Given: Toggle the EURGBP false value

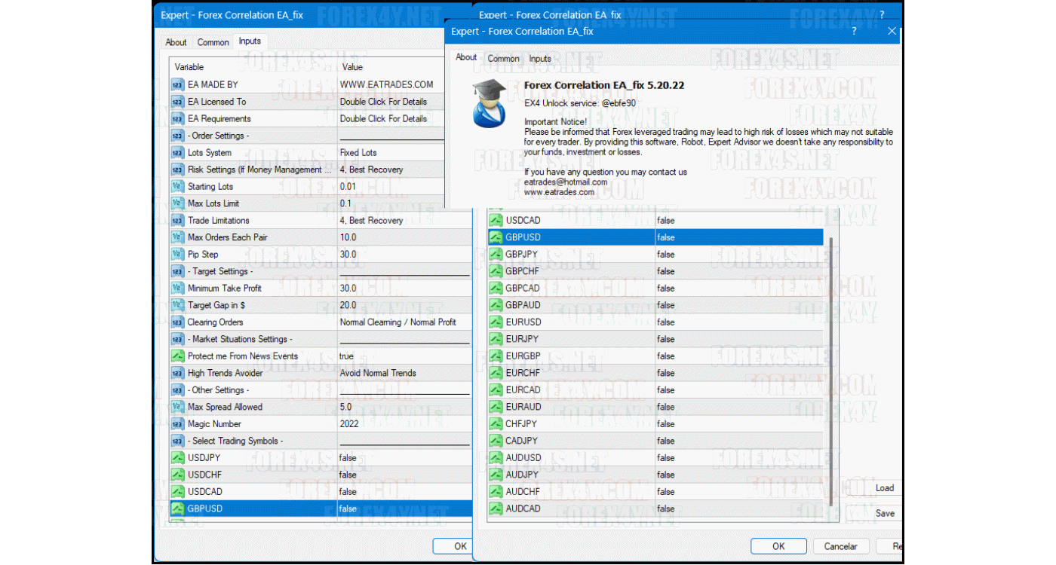Looking at the screenshot, I should (735, 356).
